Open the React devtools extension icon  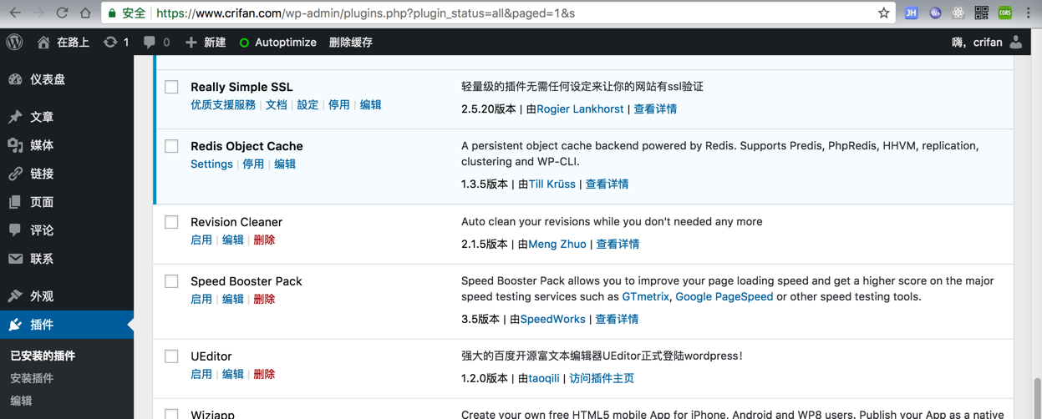pos(958,13)
